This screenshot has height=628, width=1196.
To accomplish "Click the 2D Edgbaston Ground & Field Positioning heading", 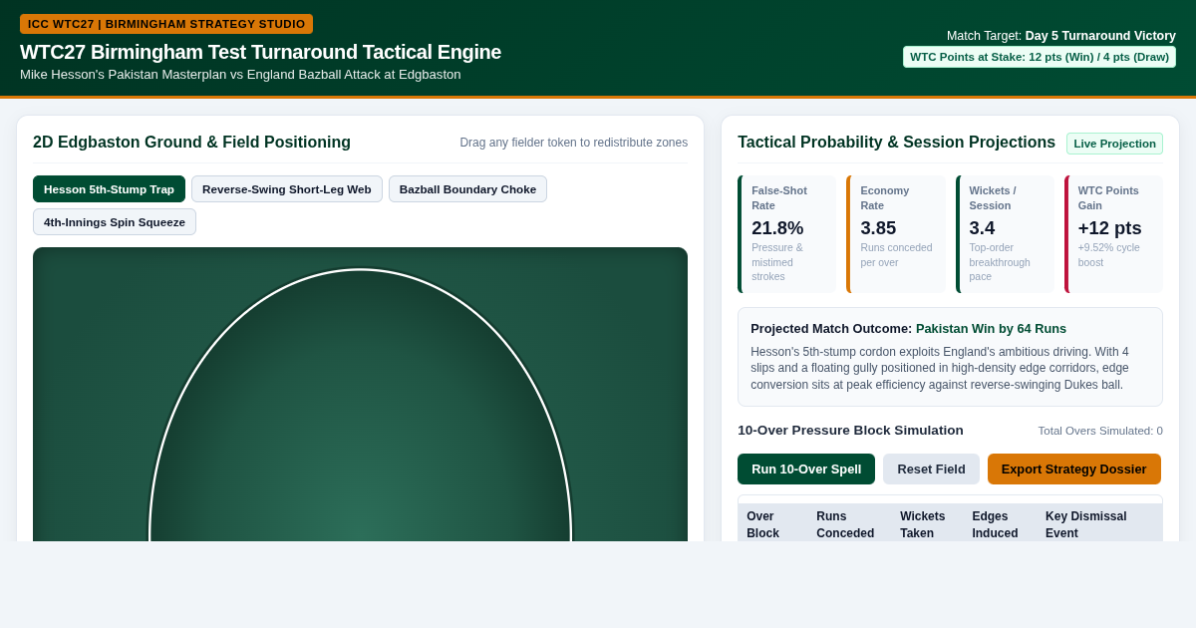I will (x=191, y=143).
